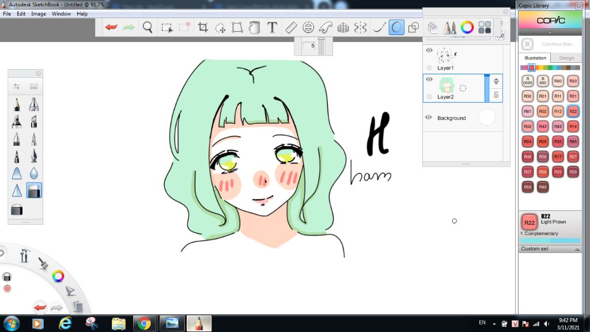The width and height of the screenshot is (590, 332).
Task: Open the Color Editor wheel in toolbar
Action: point(467,28)
